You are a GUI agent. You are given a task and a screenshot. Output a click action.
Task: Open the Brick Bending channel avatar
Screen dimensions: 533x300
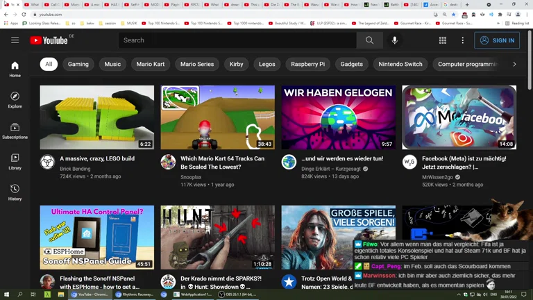click(47, 162)
